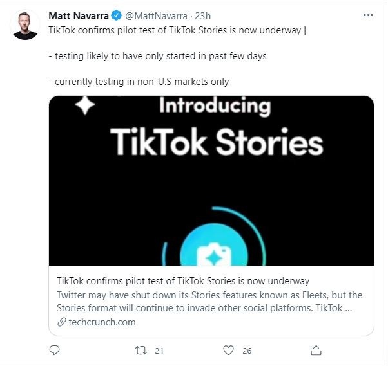This screenshot has height=366, width=388.
Task: Open the tweet's three-dot more menu
Action: (x=367, y=15)
